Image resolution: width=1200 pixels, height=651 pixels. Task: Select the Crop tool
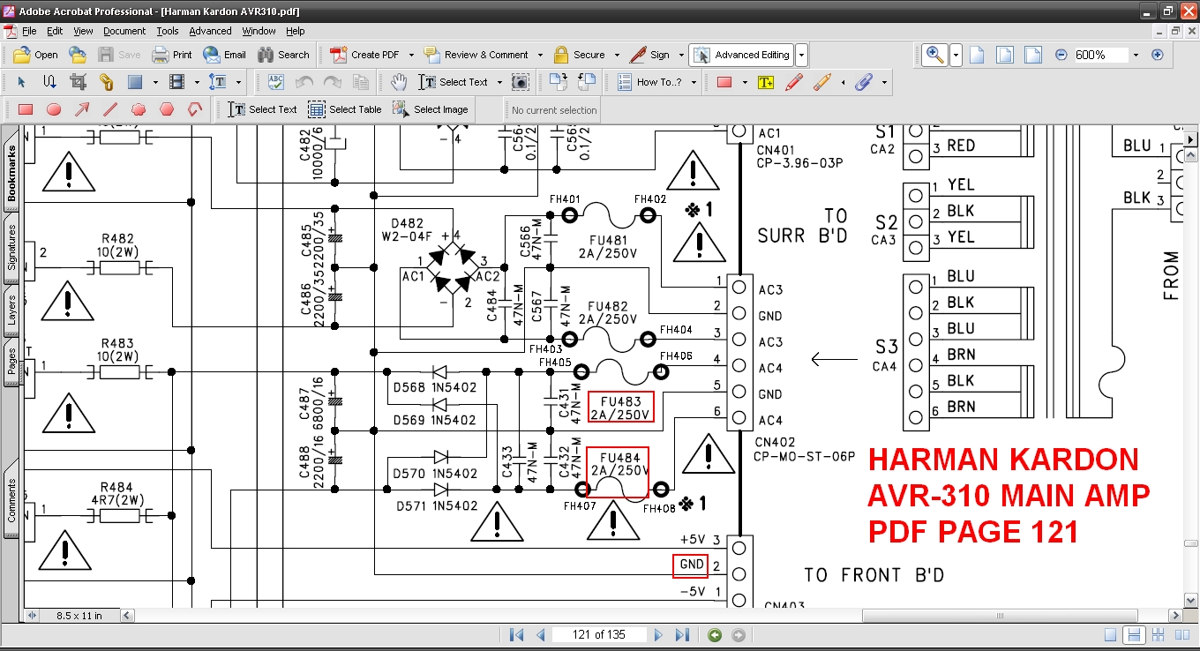[x=78, y=82]
